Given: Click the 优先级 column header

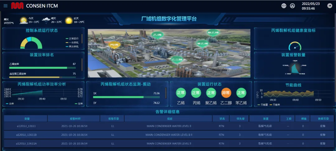Looking at the screenshot, I should (x=239, y=118).
